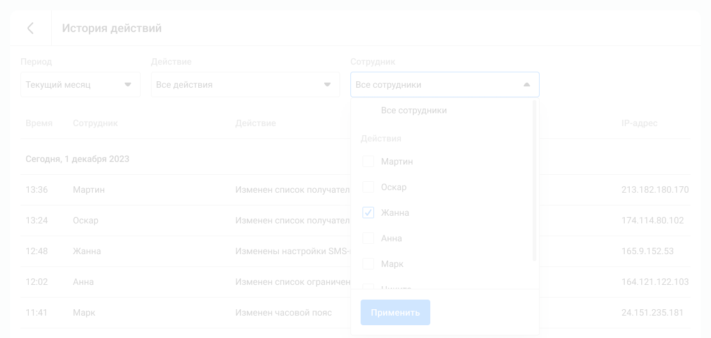Click the IP address 165.9.152.53
The image size is (711, 338).
pyautogui.click(x=648, y=252)
